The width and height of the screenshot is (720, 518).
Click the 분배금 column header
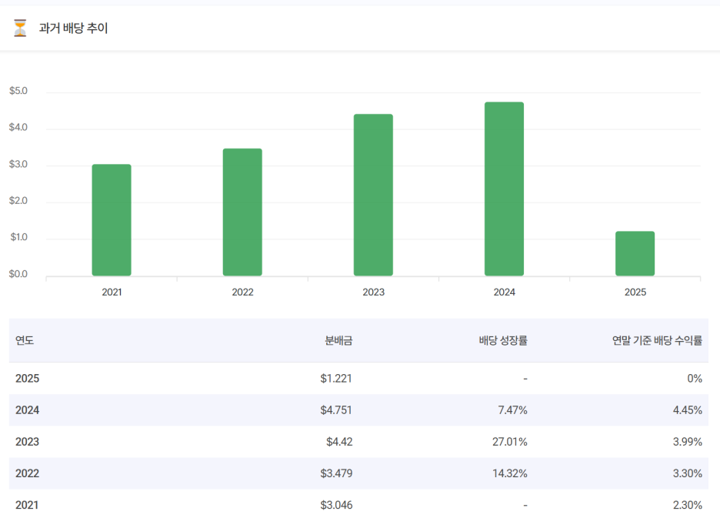tap(339, 340)
